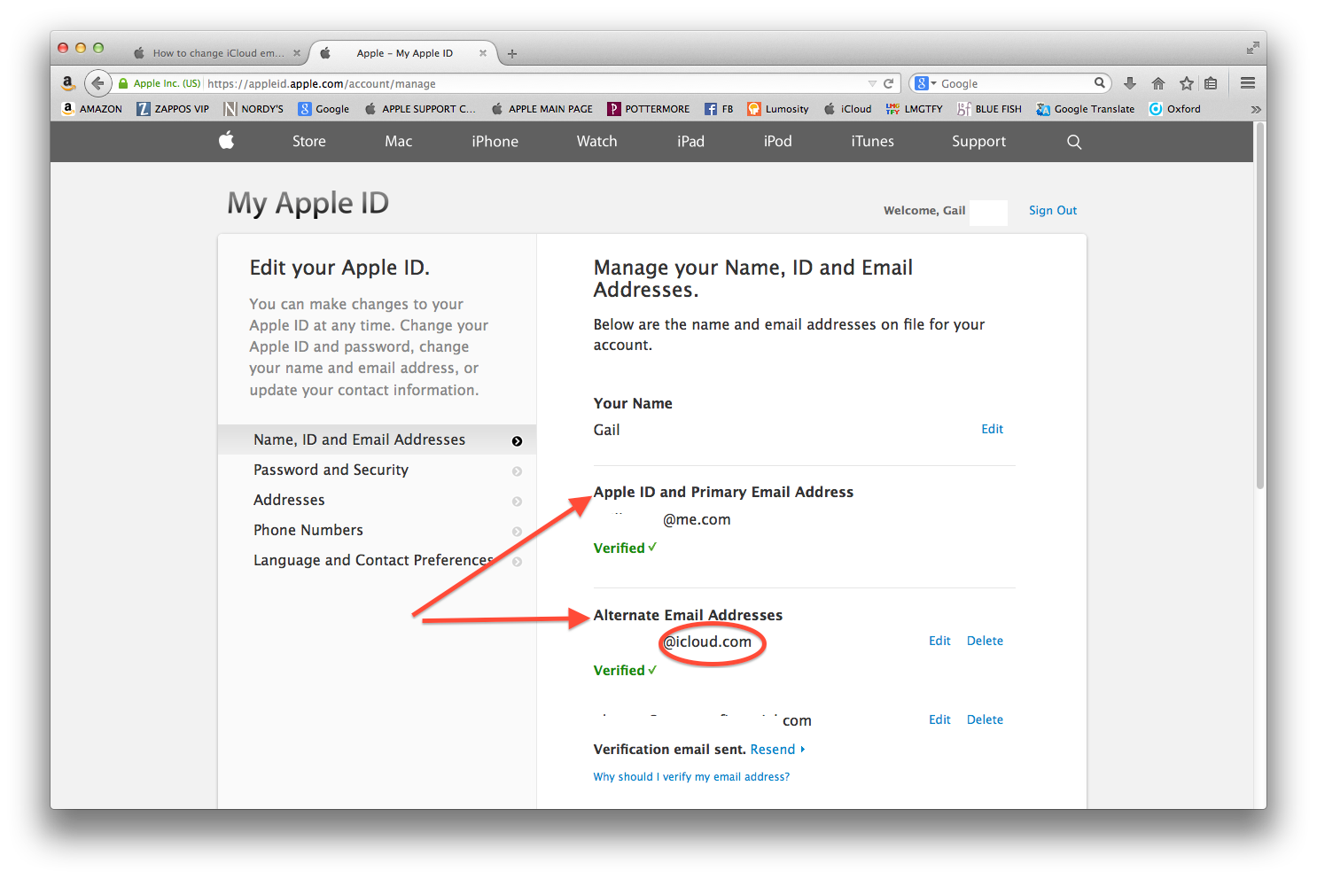1317x879 pixels.
Task: Expand the bookmarks bar overflow chevron
Action: pyautogui.click(x=1255, y=109)
